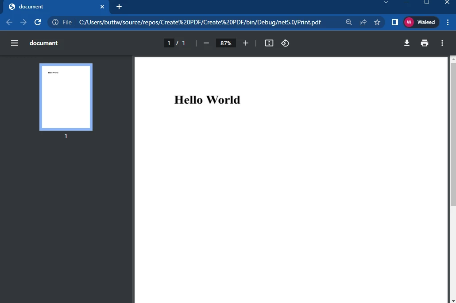The width and height of the screenshot is (456, 303).
Task: Bookmark this page with the star icon
Action: 377,22
